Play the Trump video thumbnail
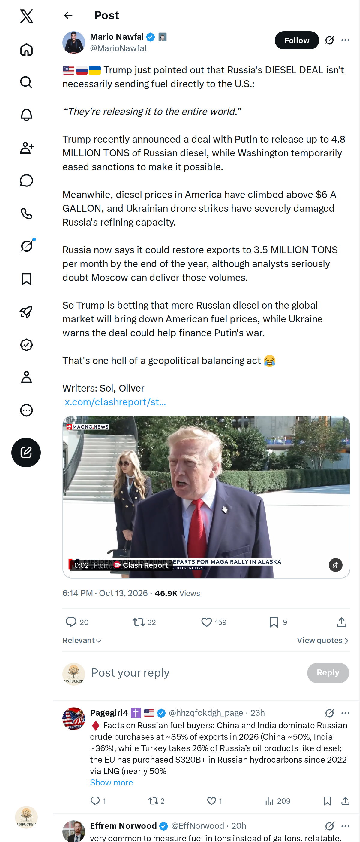The height and width of the screenshot is (842, 360). click(206, 496)
